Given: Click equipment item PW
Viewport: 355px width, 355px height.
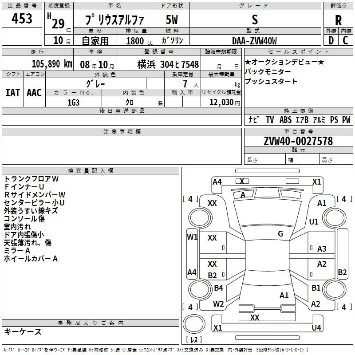Looking at the screenshot, I should [x=346, y=119].
